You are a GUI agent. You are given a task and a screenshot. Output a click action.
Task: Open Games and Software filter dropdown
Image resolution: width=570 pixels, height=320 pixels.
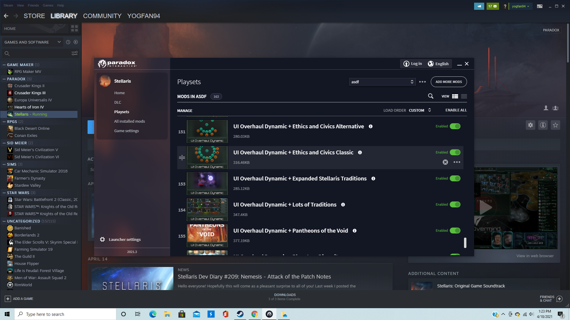32,42
